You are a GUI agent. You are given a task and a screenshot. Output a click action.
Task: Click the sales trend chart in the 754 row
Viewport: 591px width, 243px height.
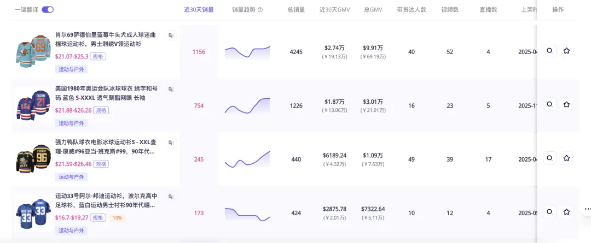tap(247, 105)
